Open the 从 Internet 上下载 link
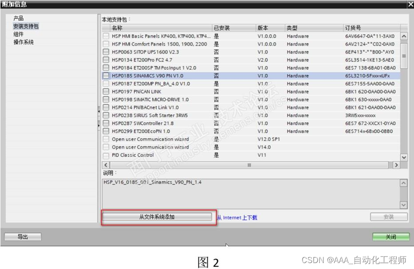The image size is (414, 269). pos(237,217)
